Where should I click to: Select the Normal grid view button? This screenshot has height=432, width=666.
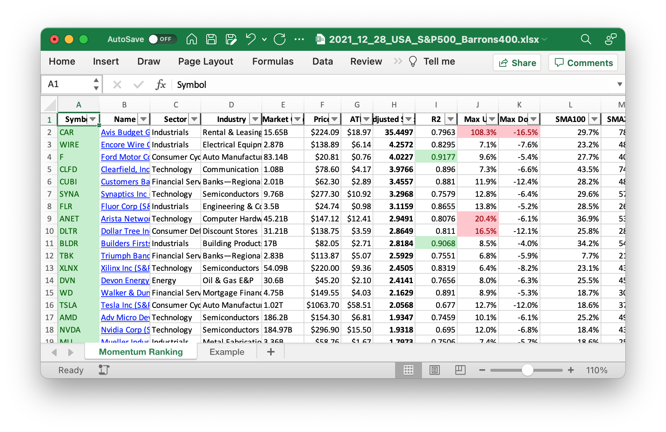(x=409, y=370)
